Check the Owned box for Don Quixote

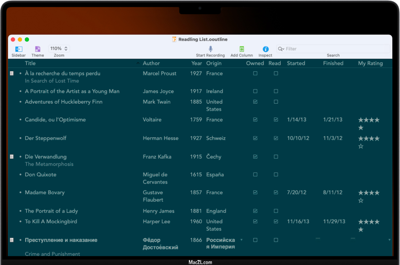coord(255,175)
